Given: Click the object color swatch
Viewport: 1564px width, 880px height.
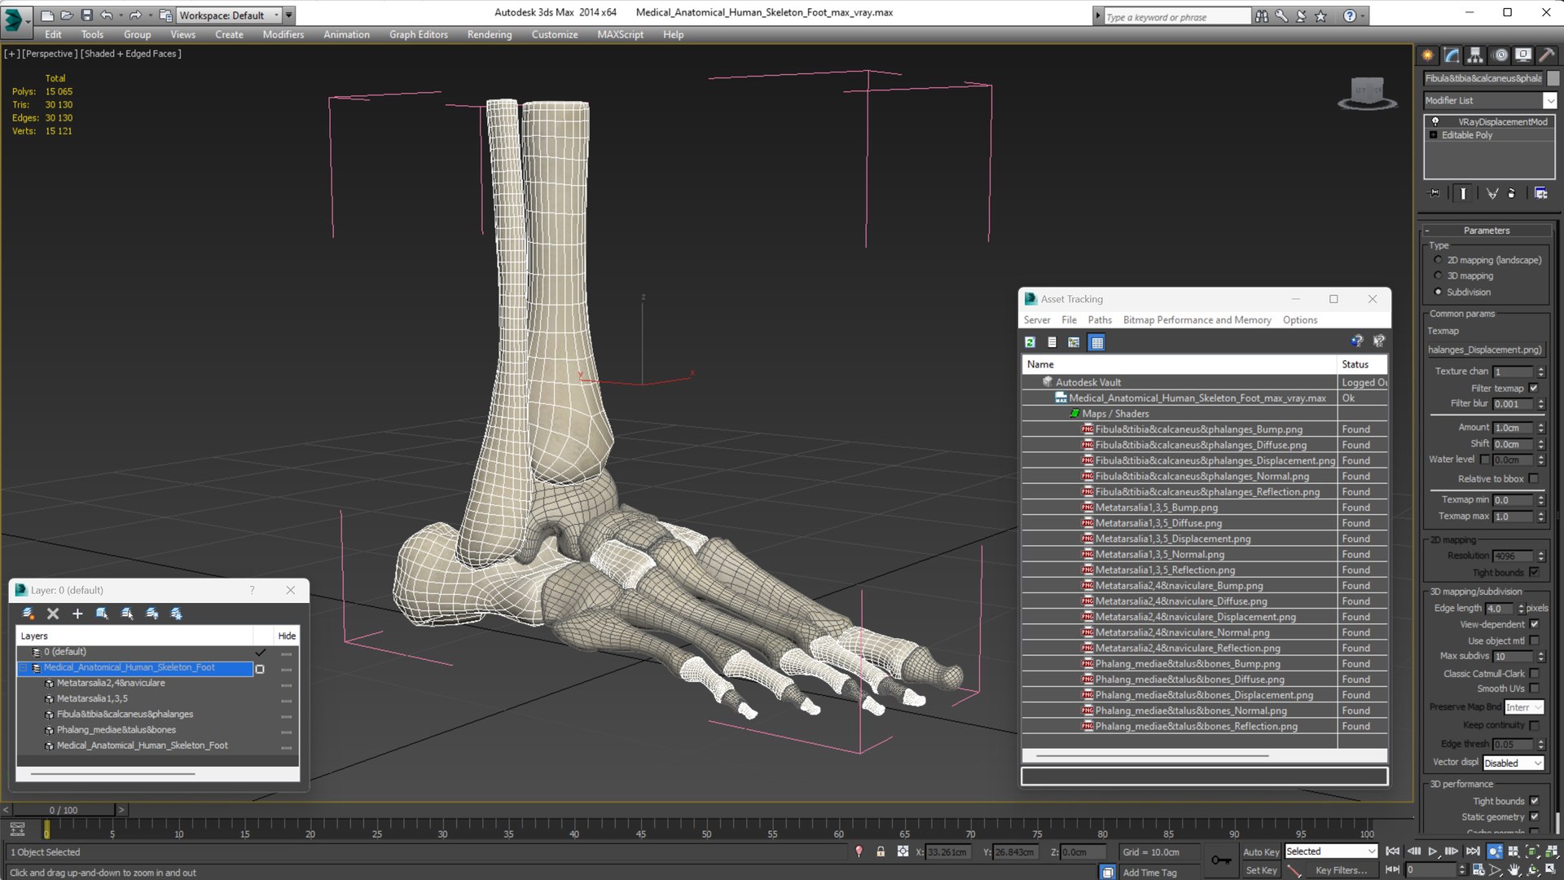Looking at the screenshot, I should click(1553, 78).
